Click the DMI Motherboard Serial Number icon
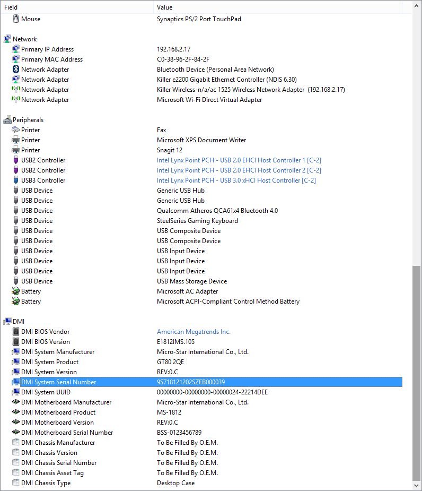 tap(16, 432)
